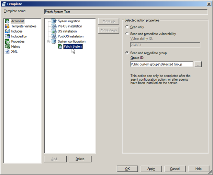
Task: Click the Included by icon
Action: (x=7, y=36)
